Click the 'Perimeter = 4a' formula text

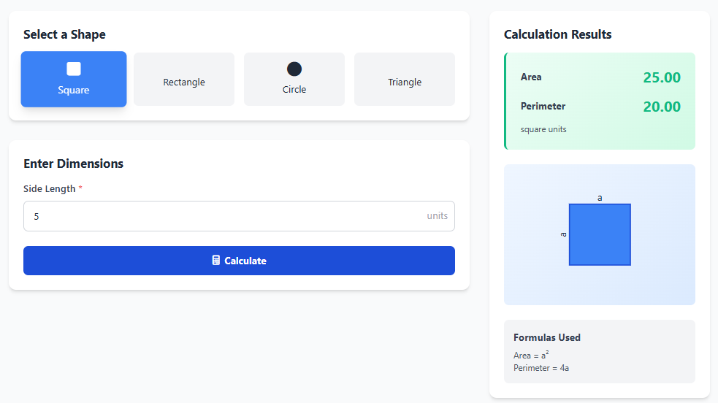(541, 368)
